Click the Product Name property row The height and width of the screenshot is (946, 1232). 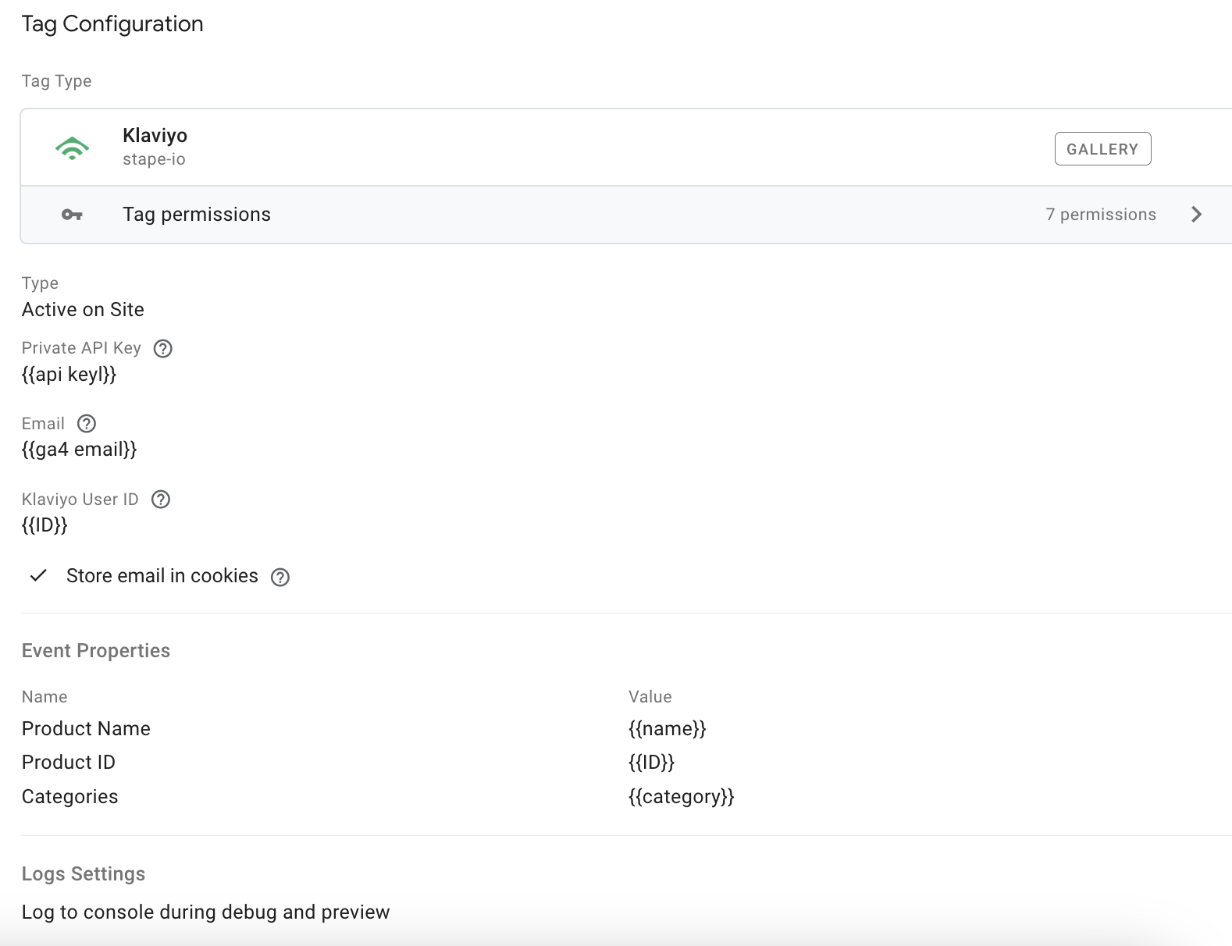(x=626, y=729)
